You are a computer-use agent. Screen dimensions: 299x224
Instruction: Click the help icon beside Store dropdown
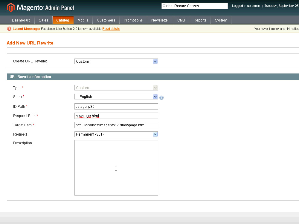click(161, 98)
